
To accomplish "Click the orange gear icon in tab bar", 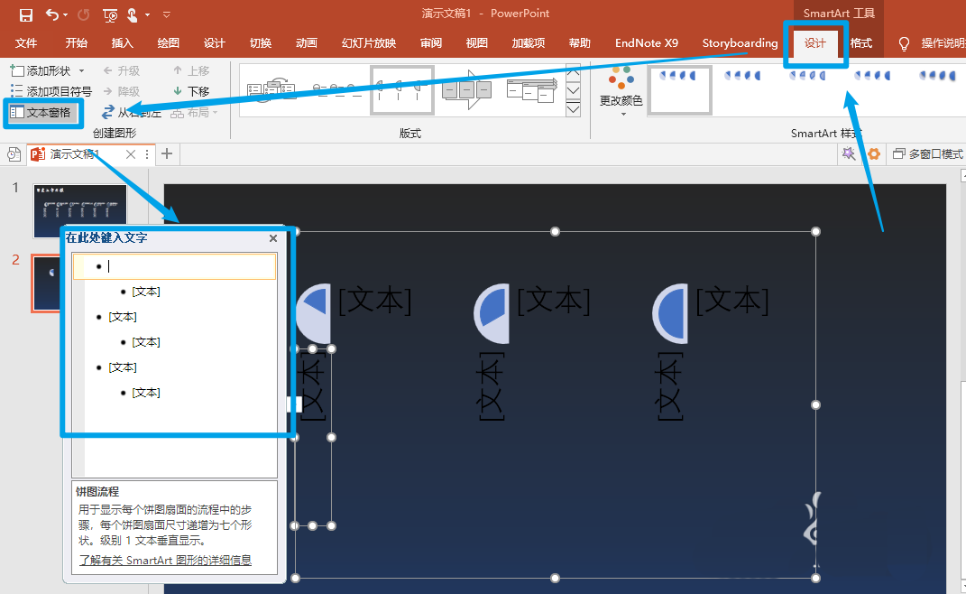I will (x=874, y=153).
